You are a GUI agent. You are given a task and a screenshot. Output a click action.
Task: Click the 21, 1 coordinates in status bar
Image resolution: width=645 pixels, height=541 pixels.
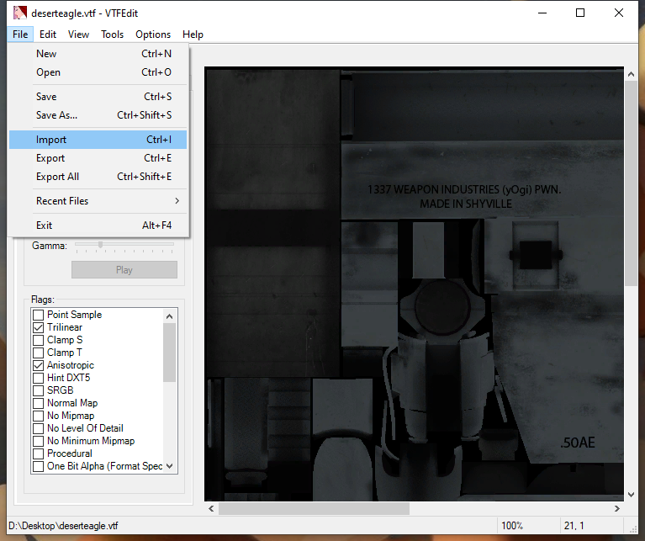pyautogui.click(x=574, y=526)
